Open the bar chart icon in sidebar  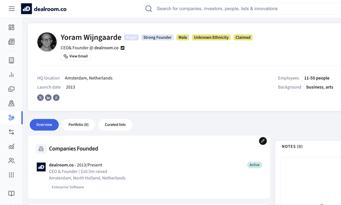tap(11, 75)
